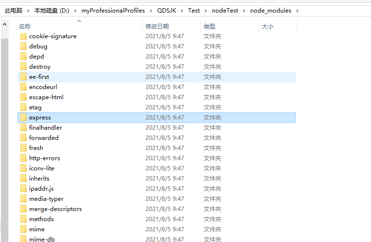Select the finalhandler folder name
Image resolution: width=371 pixels, height=242 pixels.
pyautogui.click(x=46, y=127)
